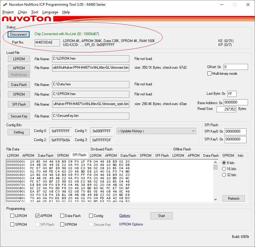Uncheck the APROM programming checkbox

tap(37, 216)
